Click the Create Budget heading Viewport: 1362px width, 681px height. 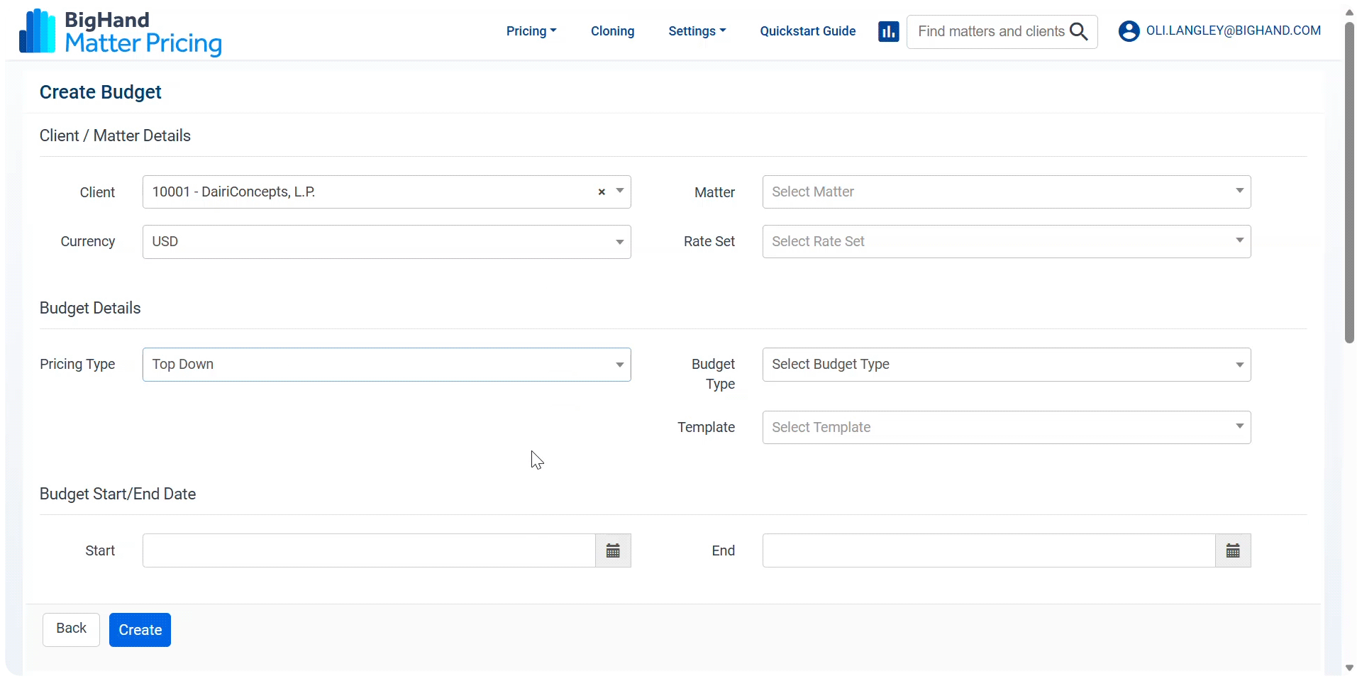100,92
